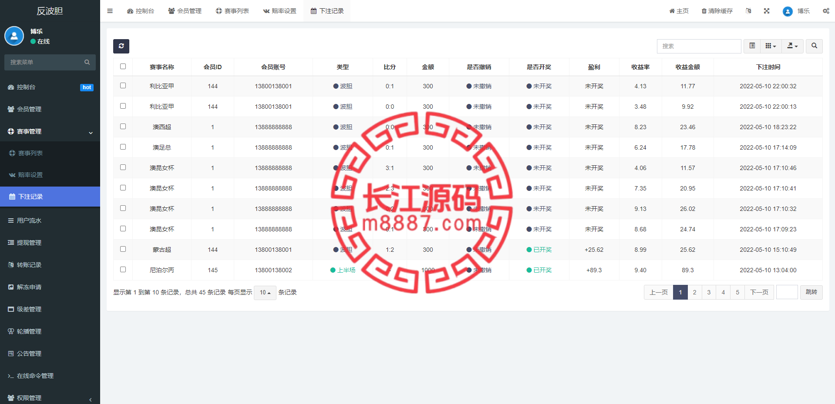Click the fullscreen toggle icon in header
This screenshot has height=404, width=835.
767,11
